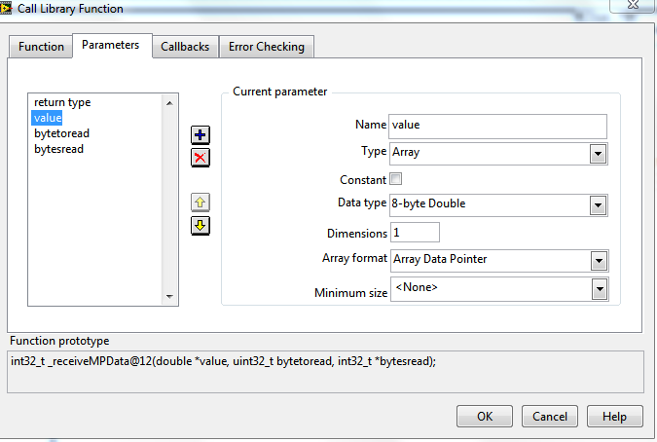Image resolution: width=657 pixels, height=442 pixels.
Task: Click the parameter list scroll down arrow
Action: (169, 296)
